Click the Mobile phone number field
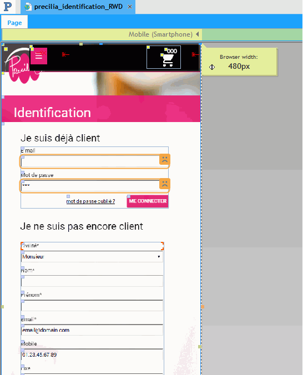The height and width of the screenshot is (375, 303). tap(92, 354)
